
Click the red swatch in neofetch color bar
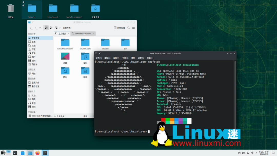coord(163,120)
